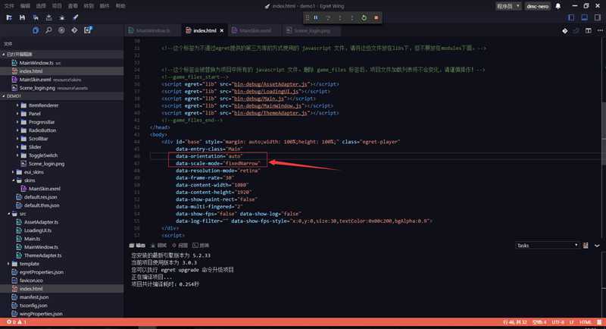Open the last menu bar item 帮助
The image size is (606, 329).
(x=120, y=6)
